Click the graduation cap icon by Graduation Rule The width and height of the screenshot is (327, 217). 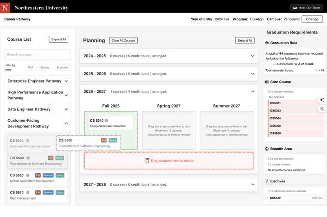pyautogui.click(x=267, y=43)
